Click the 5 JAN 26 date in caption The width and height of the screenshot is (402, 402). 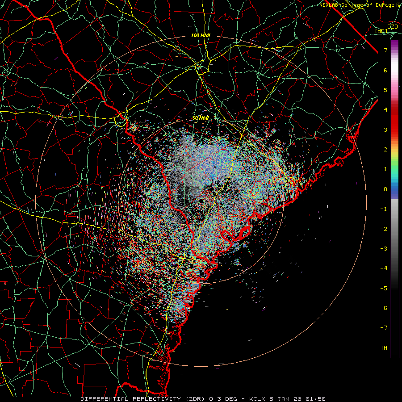click(285, 399)
